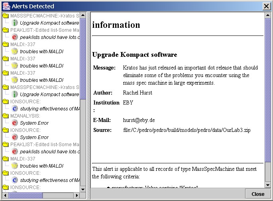This screenshot has width=273, height=201.
Task: Select the 'System Error' text directly above the lower PEAKLIST folder
Action: pyautogui.click(x=34, y=137)
